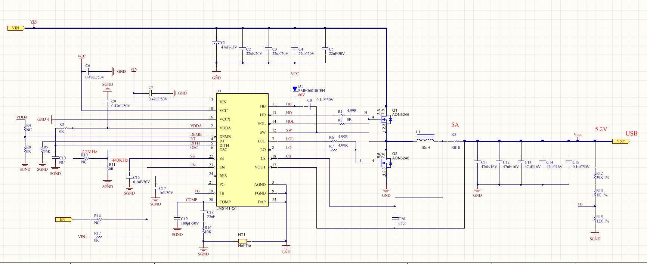Screen dimensions: 647x264
Task: Click the red 2.2MHz annotation
Action: click(x=89, y=152)
